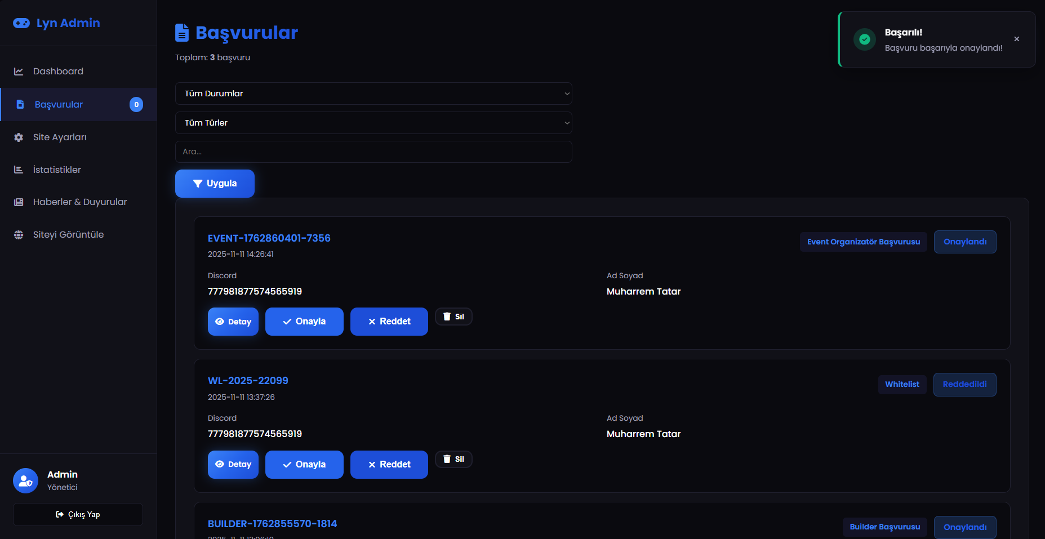The image size is (1045, 539).
Task: Open the Başvurular menu item
Action: [x=59, y=105]
